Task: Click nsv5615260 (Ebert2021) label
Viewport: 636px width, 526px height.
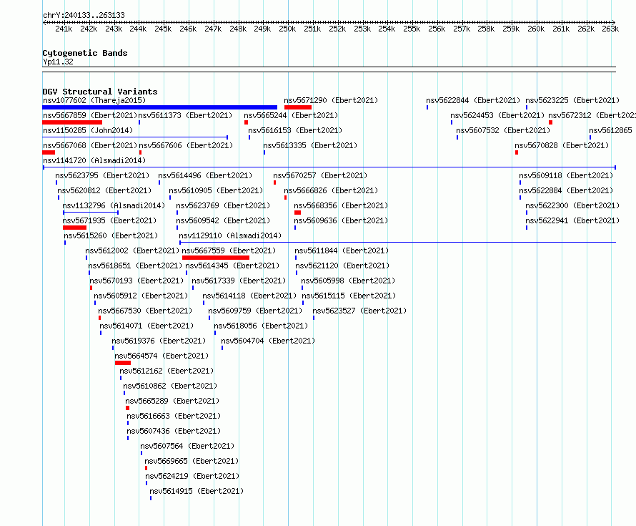Action: 111,235
